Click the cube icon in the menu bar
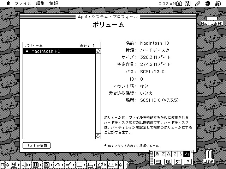 (218, 4)
